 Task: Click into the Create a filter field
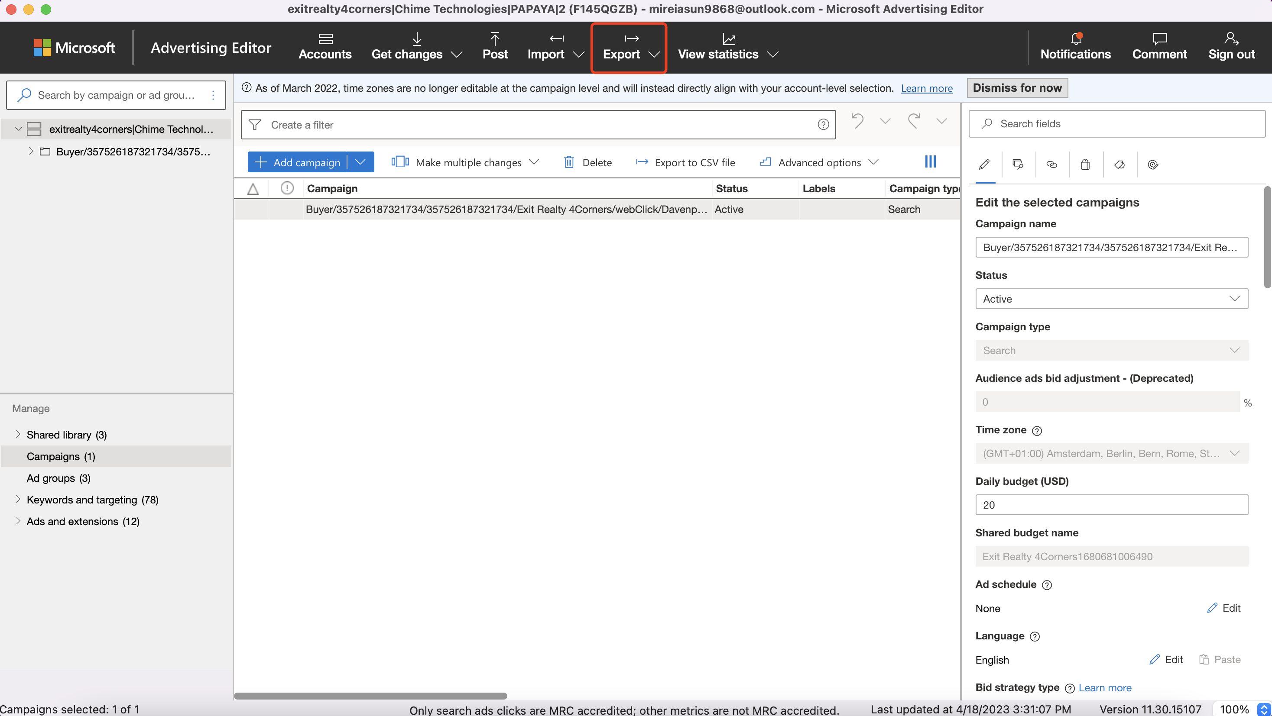click(538, 125)
